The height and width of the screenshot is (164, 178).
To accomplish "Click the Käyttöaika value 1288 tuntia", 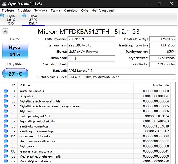I will (x=162, y=65).
